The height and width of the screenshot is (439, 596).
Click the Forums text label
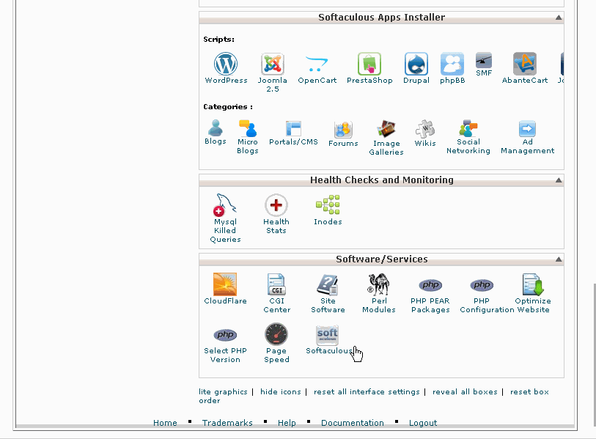click(x=343, y=144)
